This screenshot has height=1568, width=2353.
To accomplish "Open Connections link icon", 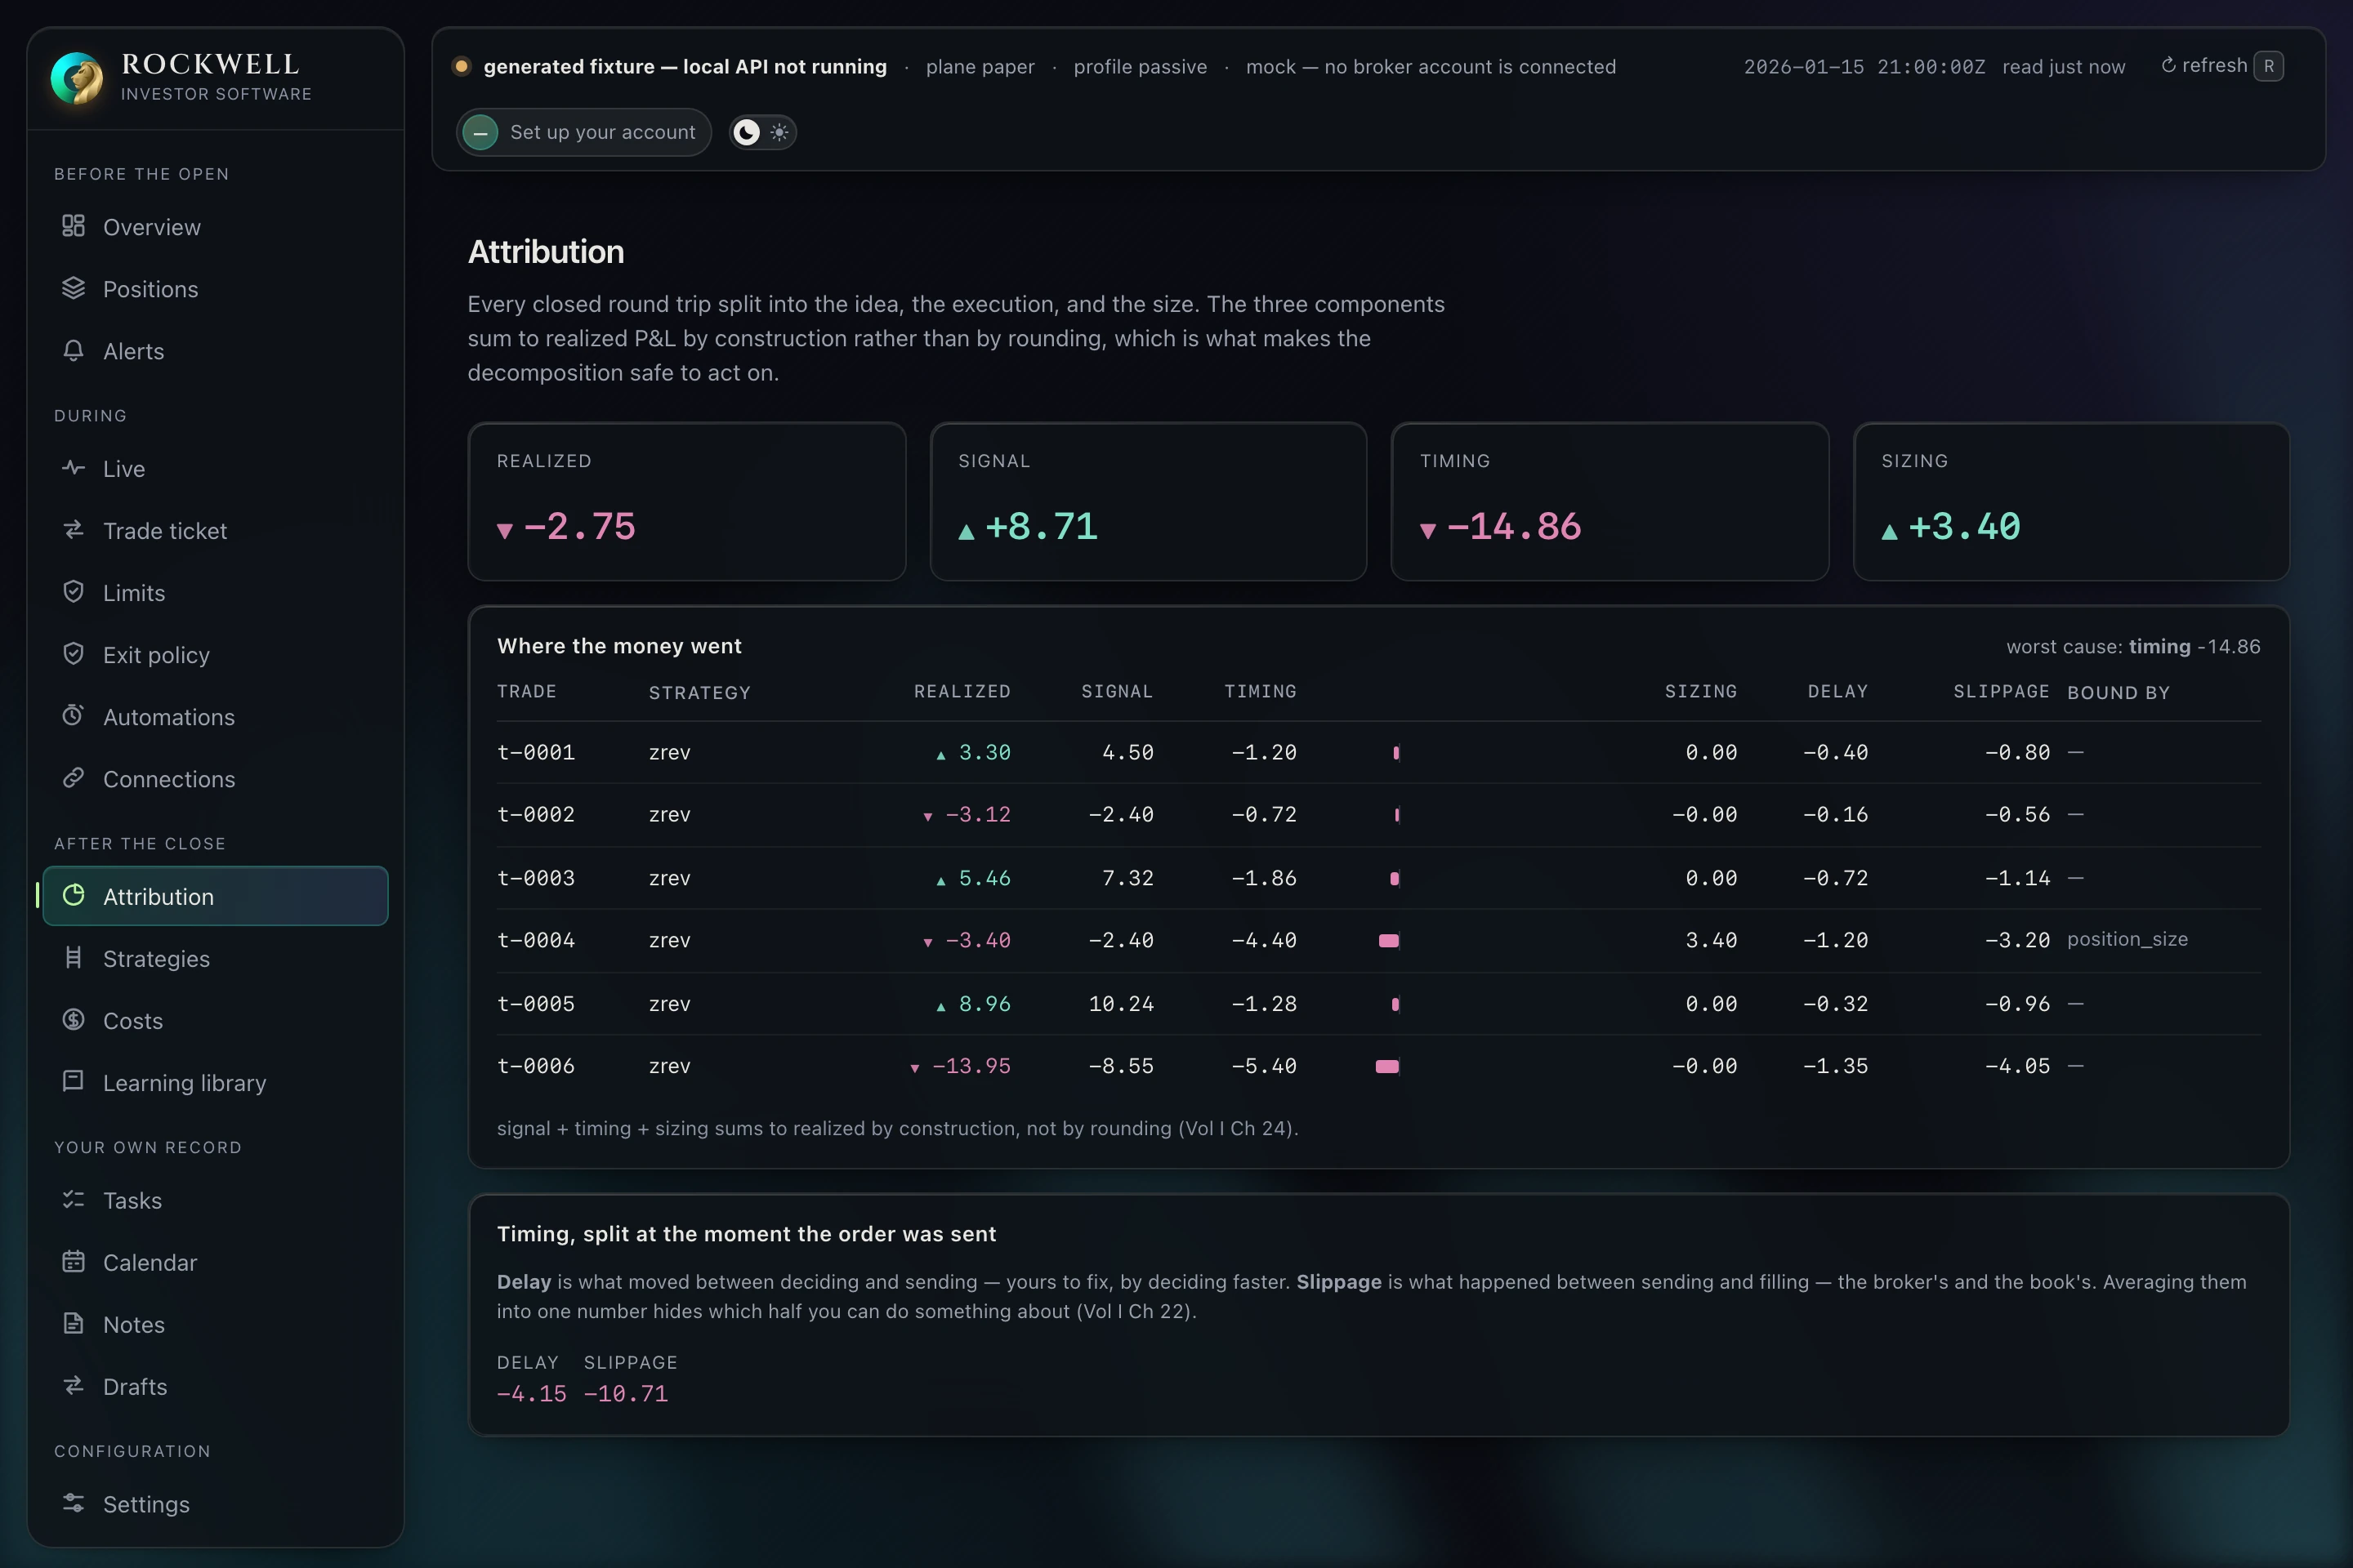I will [x=73, y=778].
